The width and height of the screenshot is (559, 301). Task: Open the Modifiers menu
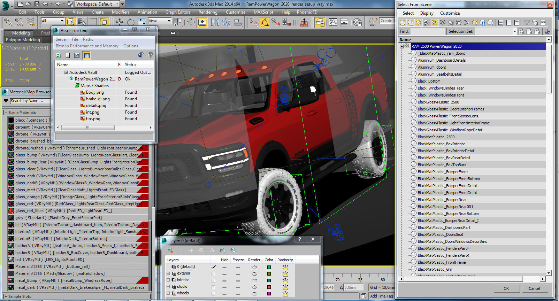(x=121, y=12)
